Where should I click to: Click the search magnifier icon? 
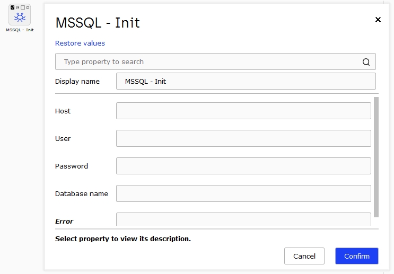pos(366,62)
